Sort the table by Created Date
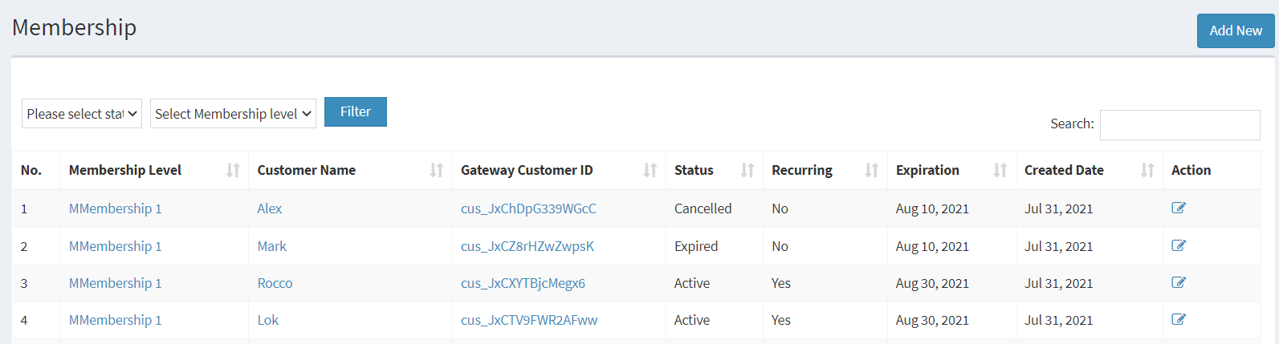Viewport: 1279px width, 344px height. point(1147,170)
